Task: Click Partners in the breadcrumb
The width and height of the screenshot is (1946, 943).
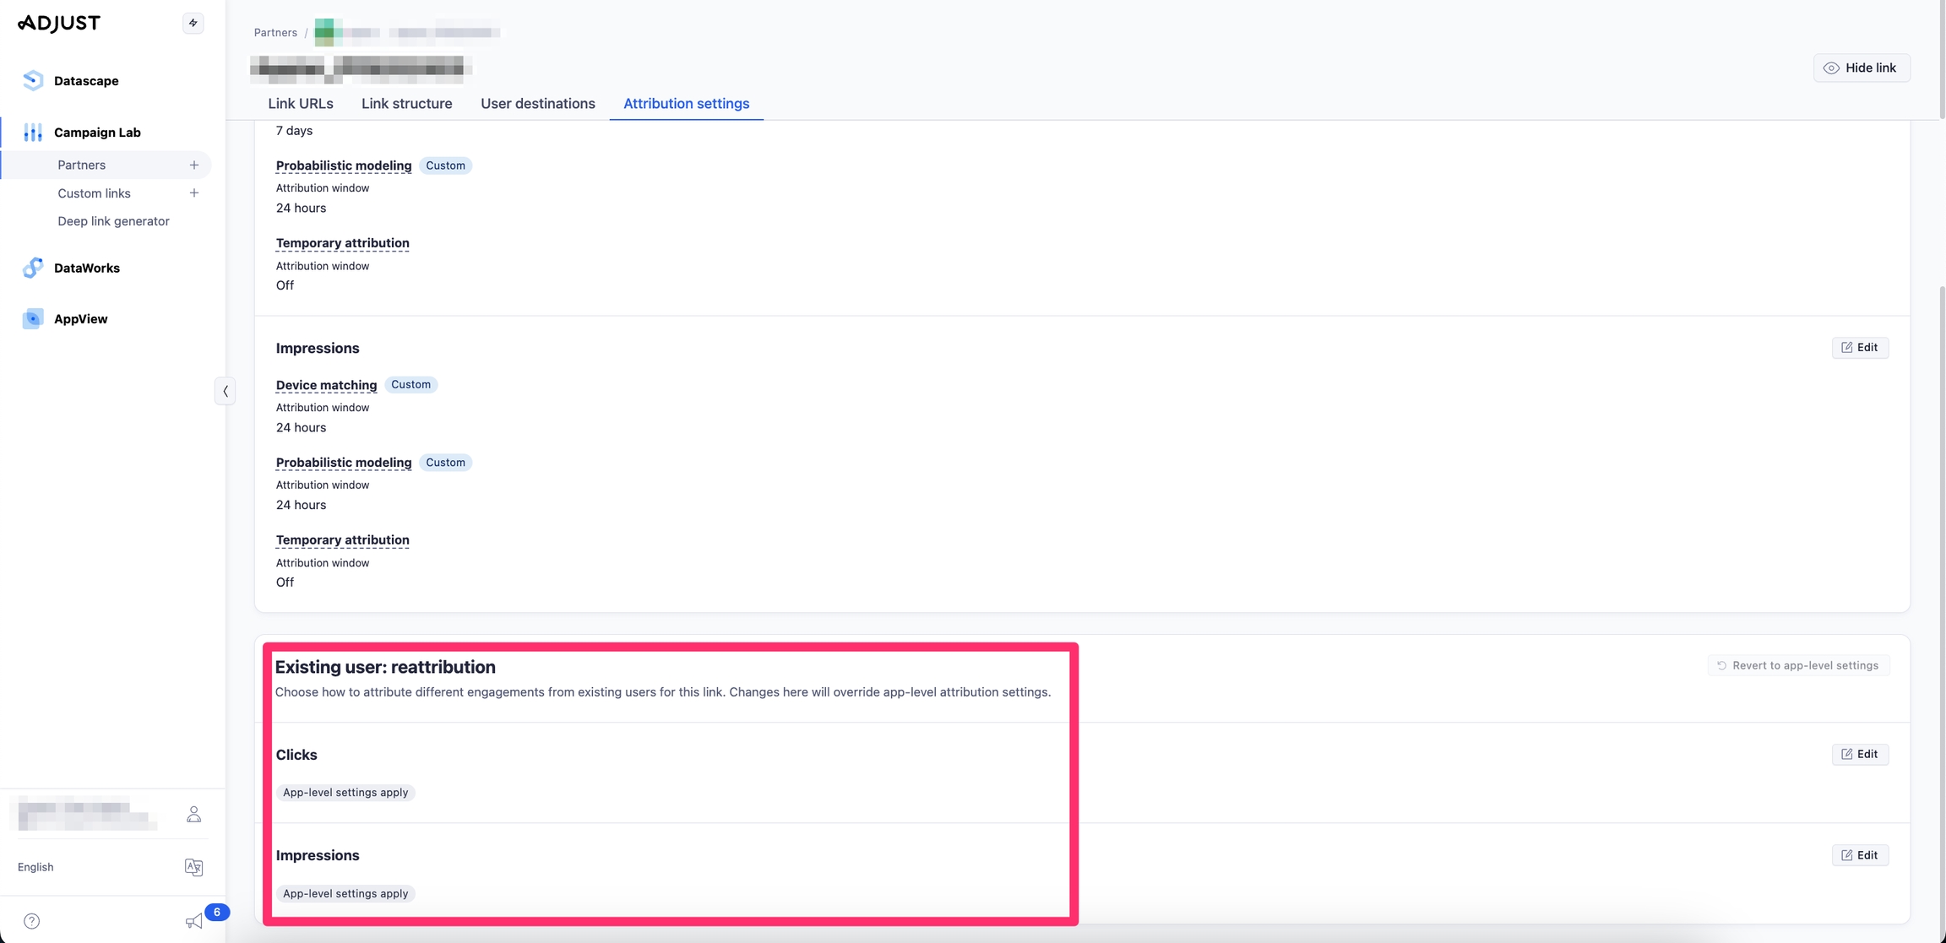Action: (x=275, y=33)
